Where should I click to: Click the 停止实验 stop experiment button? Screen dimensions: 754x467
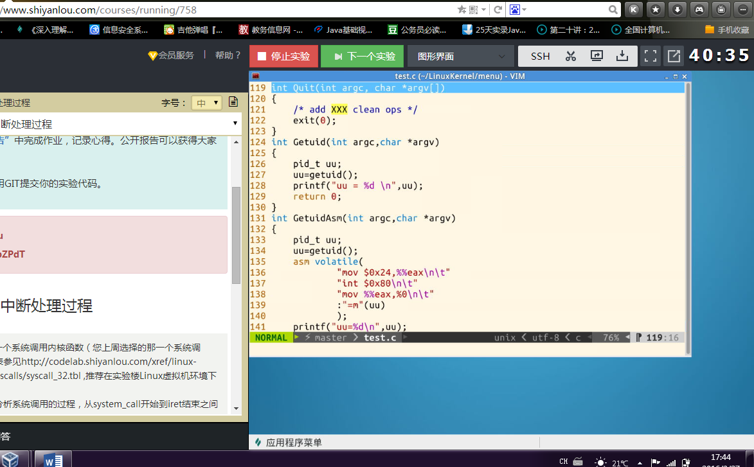(283, 57)
